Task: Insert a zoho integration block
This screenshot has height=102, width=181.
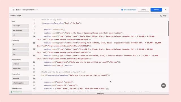Action: tap(20, 83)
